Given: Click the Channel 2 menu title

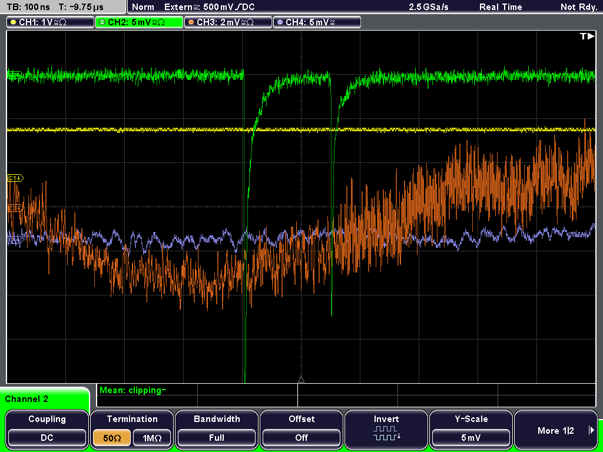Looking at the screenshot, I should 26,399.
